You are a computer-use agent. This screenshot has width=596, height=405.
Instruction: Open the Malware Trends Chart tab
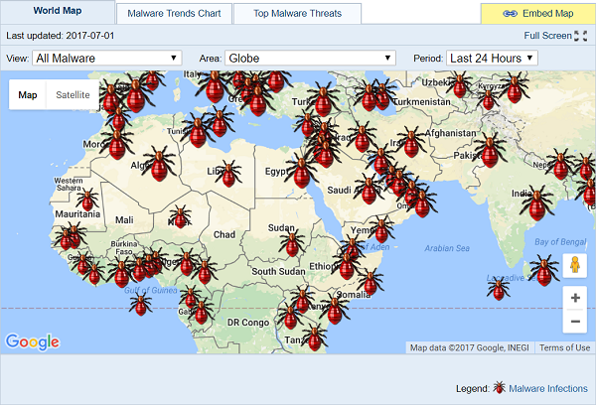coord(174,14)
